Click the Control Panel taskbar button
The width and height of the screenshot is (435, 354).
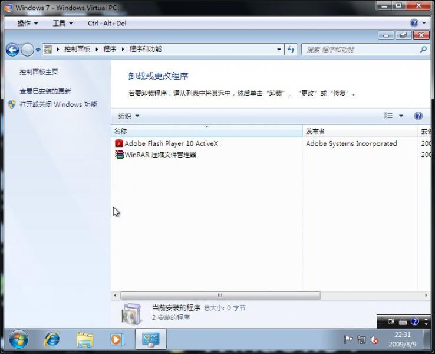pyautogui.click(x=151, y=339)
